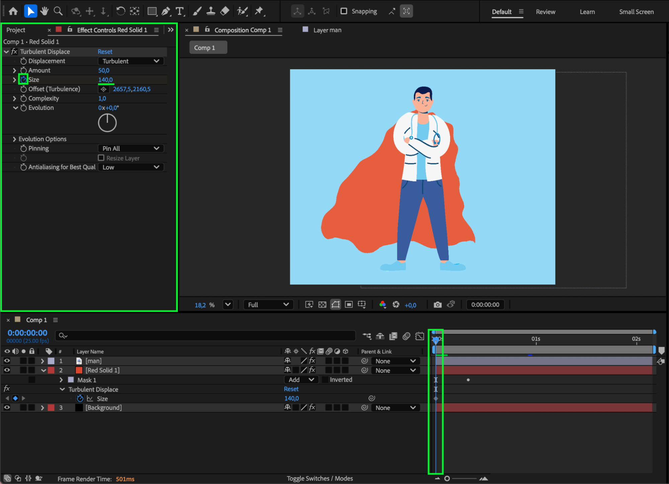This screenshot has width=669, height=484.
Task: Click the Size keyframe diamond in timeline
Action: tap(436, 399)
